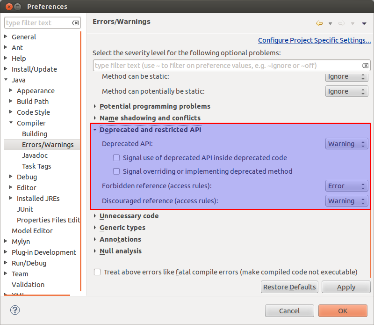This screenshot has width=374, height=325.
Task: Open forward history dropdown arrow
Action: pos(352,24)
